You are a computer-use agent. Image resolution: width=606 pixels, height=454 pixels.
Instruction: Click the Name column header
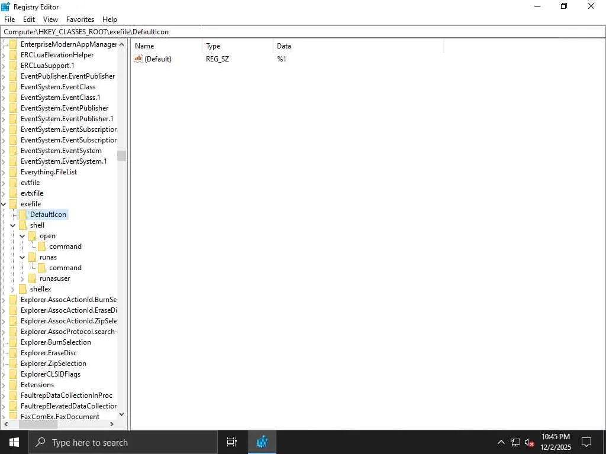[167, 46]
